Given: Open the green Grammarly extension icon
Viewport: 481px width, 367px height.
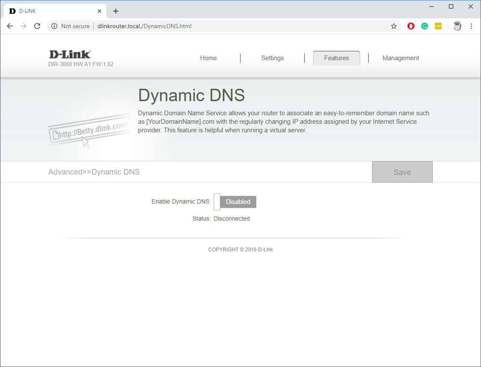Looking at the screenshot, I should point(425,26).
